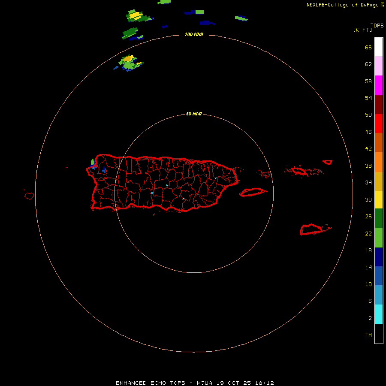The image size is (386, 386).
Task: Click the "[K FT]" units label
Action: click(x=362, y=30)
